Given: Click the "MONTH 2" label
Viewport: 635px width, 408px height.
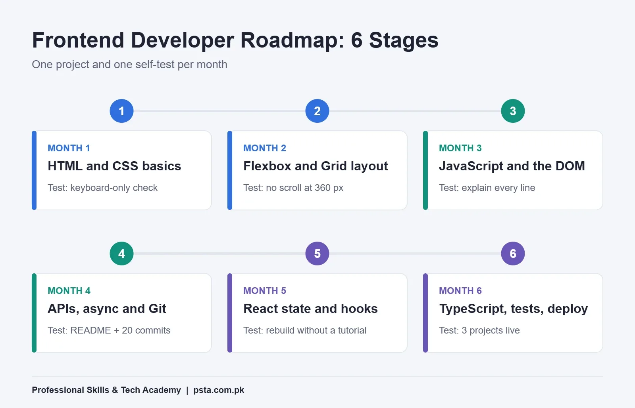Looking at the screenshot, I should coord(264,148).
